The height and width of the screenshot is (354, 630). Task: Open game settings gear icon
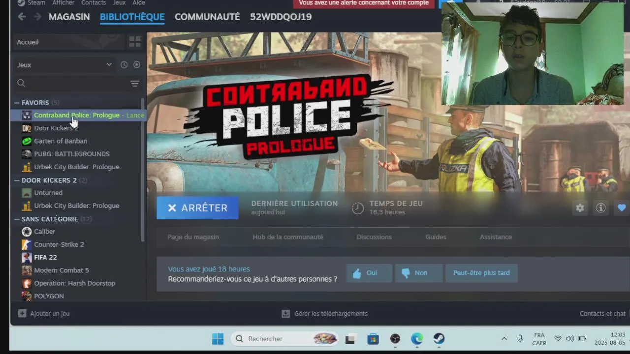[580, 208]
